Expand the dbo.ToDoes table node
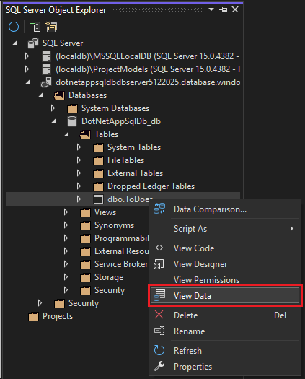The height and width of the screenshot is (379, 305). click(79, 199)
